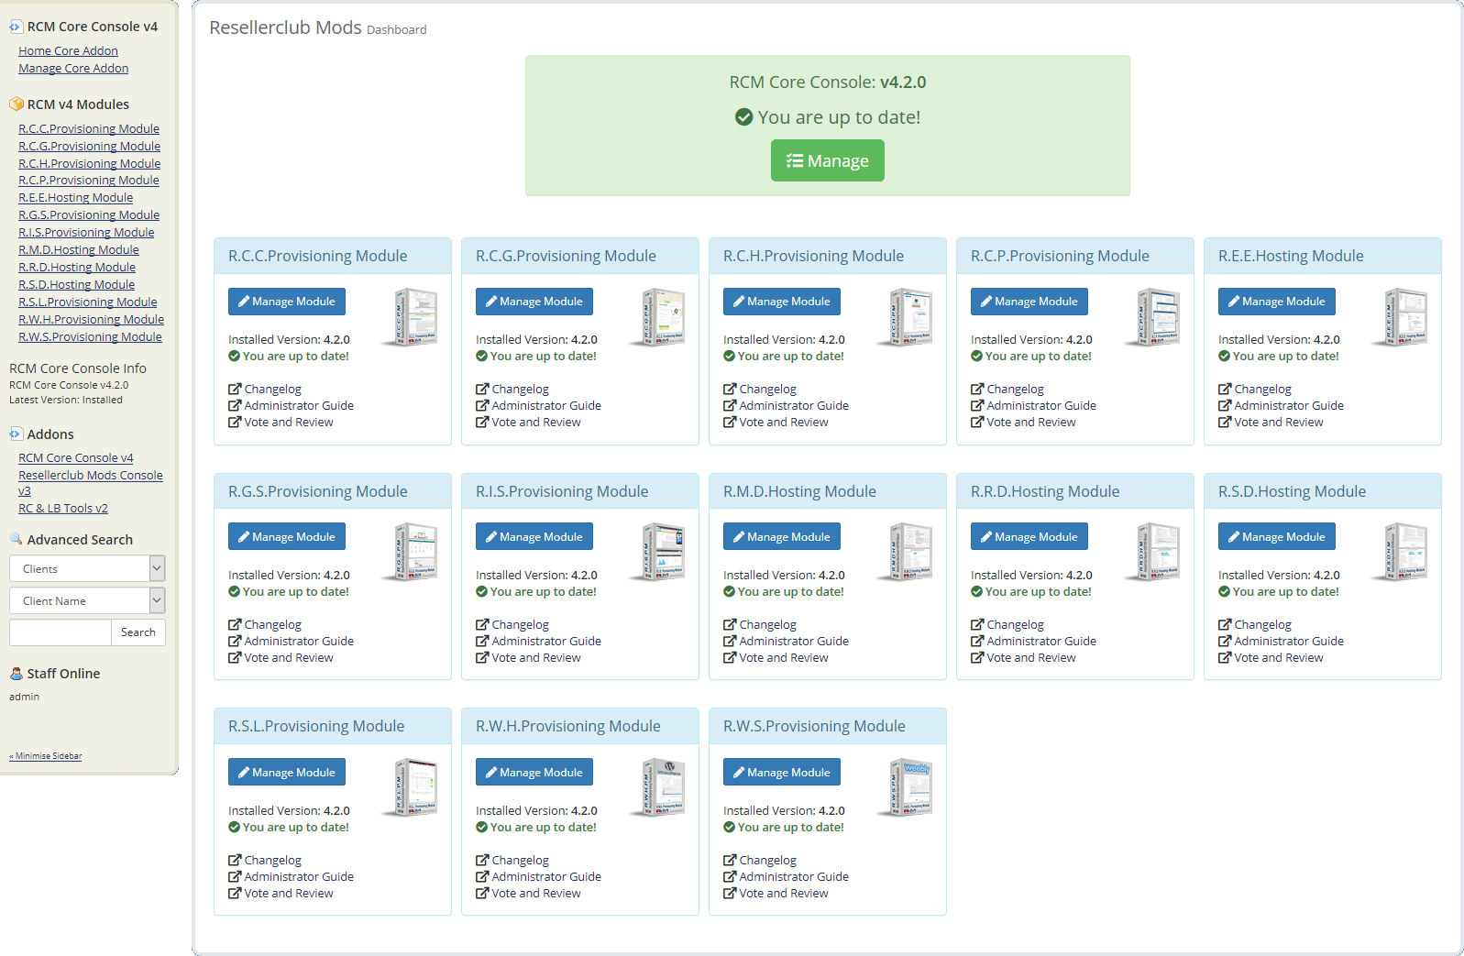
Task: Open Changelog in R.I.S.Provisioning Module card
Action: coord(520,624)
